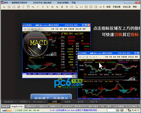Image resolution: width=141 pixels, height=113 pixels.
Task: Expand the 关联报价 dropdown
Action: pyautogui.click(x=25, y=102)
